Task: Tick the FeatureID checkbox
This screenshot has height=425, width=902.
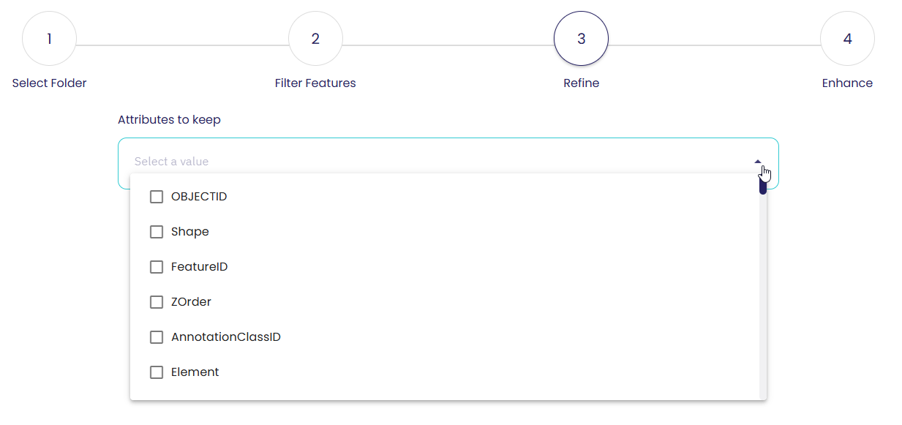Action: point(157,267)
